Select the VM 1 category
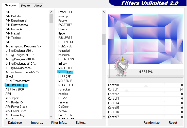187x128 pixels. coord(9,12)
